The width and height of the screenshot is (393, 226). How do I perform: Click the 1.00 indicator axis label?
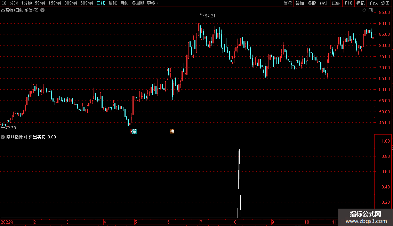[x=385, y=141]
